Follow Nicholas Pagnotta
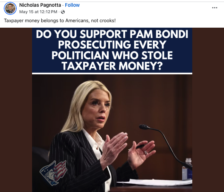 click(x=72, y=5)
